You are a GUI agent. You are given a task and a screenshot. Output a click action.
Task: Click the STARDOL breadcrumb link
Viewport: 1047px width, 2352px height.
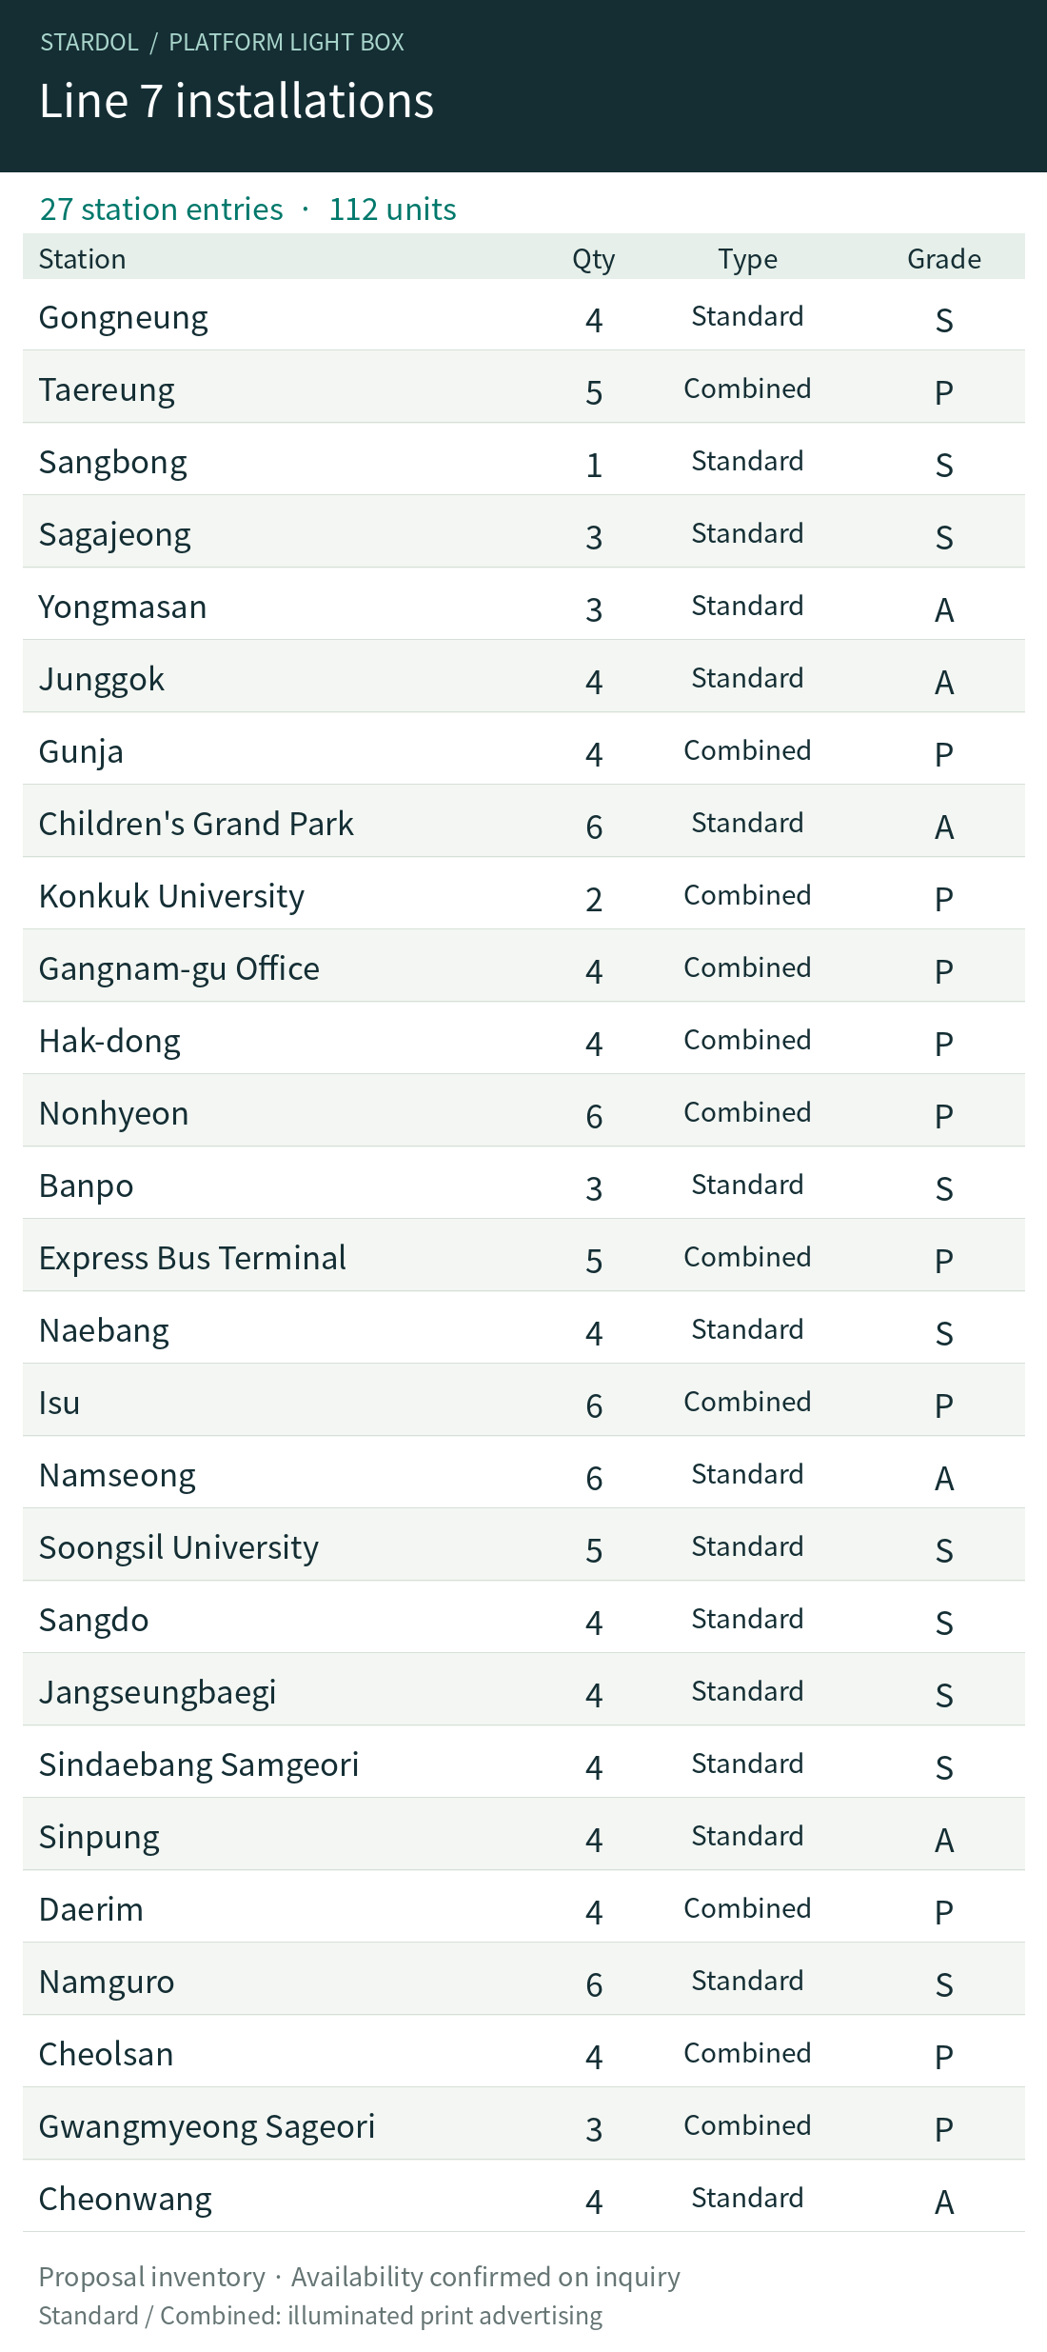pyautogui.click(x=89, y=42)
